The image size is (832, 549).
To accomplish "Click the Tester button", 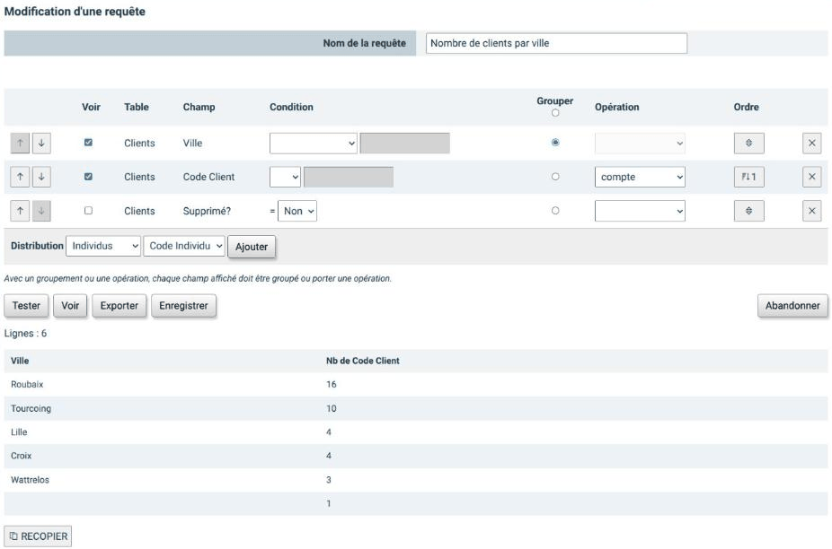I will (27, 306).
